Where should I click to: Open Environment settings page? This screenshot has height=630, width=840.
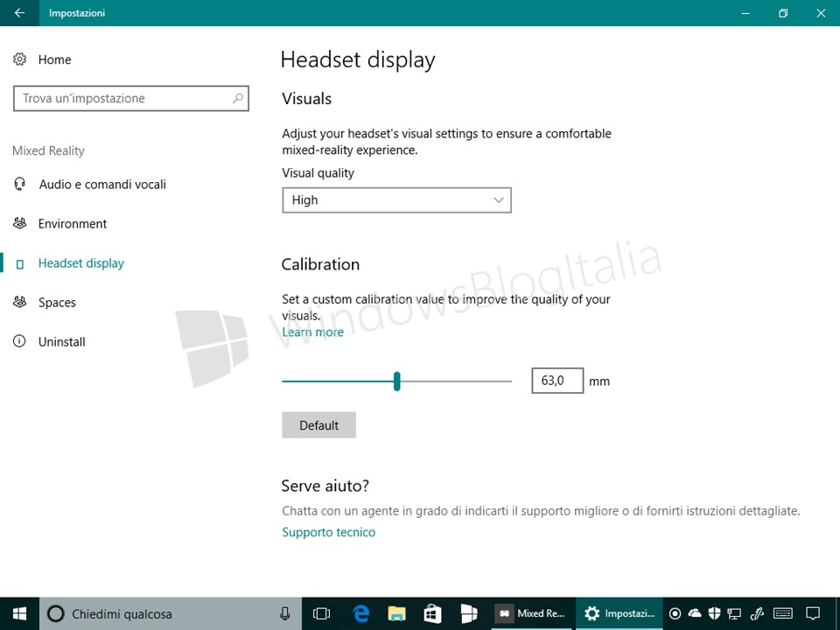click(73, 224)
